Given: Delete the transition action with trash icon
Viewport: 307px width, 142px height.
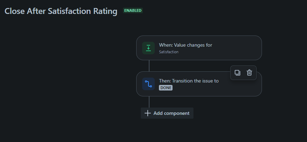Looking at the screenshot, I should [249, 72].
